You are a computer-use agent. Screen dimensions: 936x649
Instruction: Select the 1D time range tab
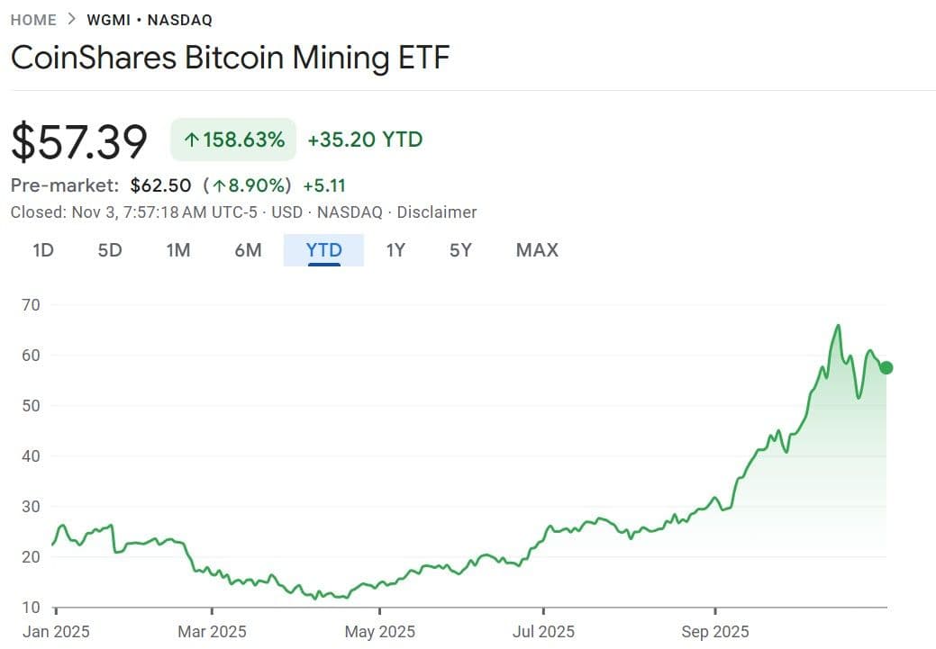(x=43, y=250)
